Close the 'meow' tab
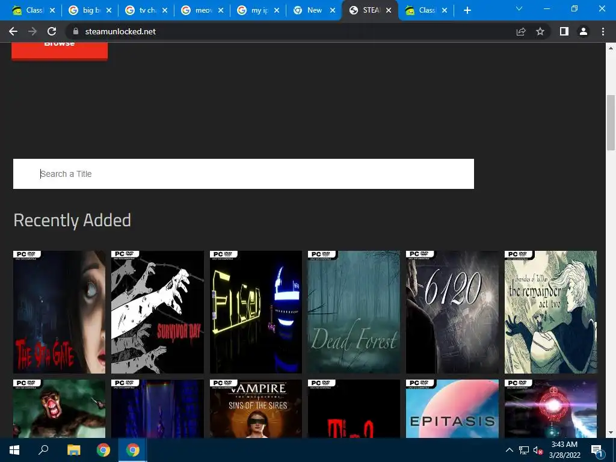 pos(221,10)
